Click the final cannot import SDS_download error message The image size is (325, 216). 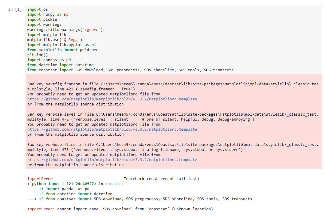[120, 209]
